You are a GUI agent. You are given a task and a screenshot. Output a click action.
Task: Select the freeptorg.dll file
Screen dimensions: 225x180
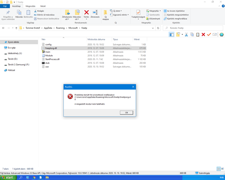(94, 48)
